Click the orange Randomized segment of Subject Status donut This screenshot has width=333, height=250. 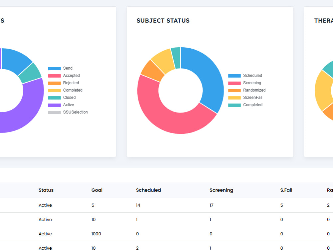[x=153, y=71]
